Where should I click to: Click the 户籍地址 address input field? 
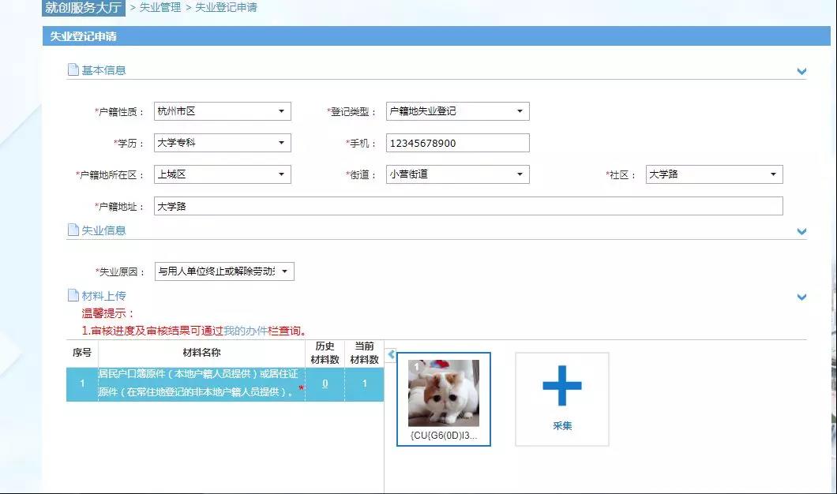point(467,206)
